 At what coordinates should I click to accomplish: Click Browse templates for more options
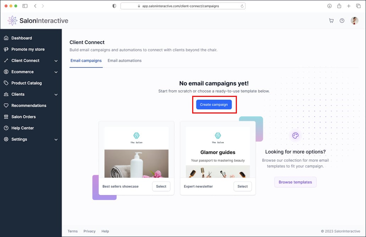(295, 182)
